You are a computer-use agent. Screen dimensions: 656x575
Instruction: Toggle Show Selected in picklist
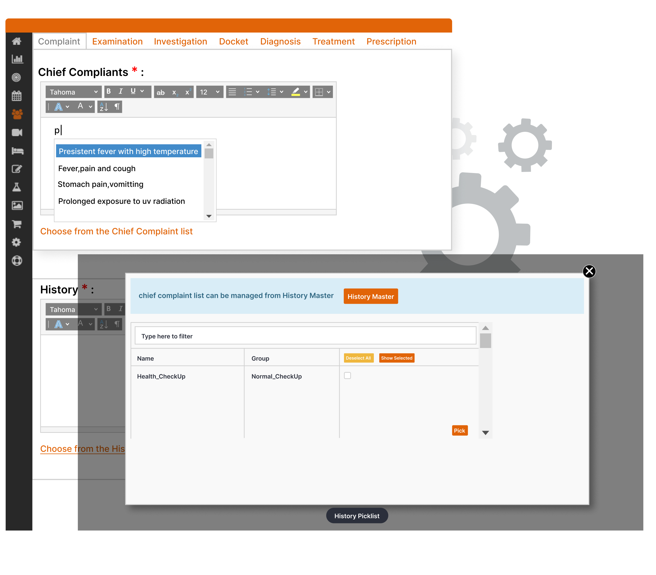tap(397, 358)
